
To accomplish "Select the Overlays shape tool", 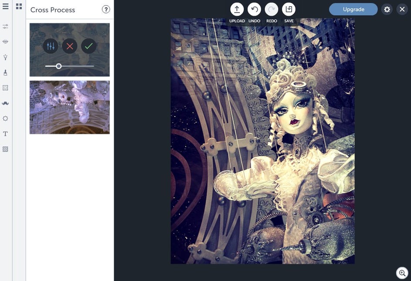I will click(x=5, y=118).
